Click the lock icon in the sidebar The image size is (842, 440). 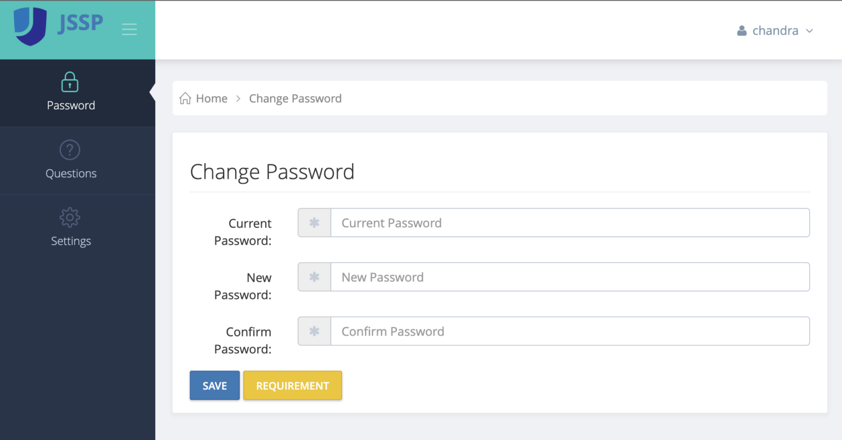pyautogui.click(x=70, y=82)
